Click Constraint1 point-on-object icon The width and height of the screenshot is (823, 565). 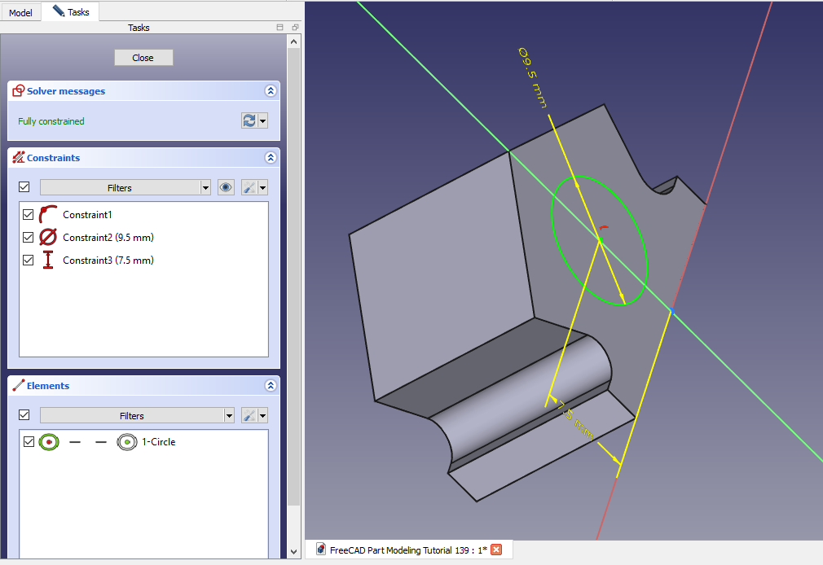[x=48, y=215]
